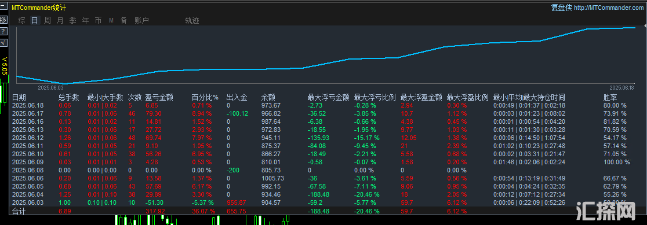The width and height of the screenshot is (647, 225).
Task: Click the 973.67 balance cell
Action: coord(271,105)
